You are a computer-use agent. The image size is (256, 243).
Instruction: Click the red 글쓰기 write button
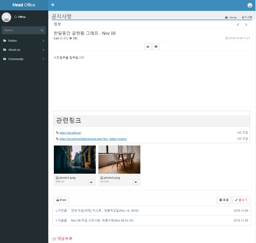point(241,200)
